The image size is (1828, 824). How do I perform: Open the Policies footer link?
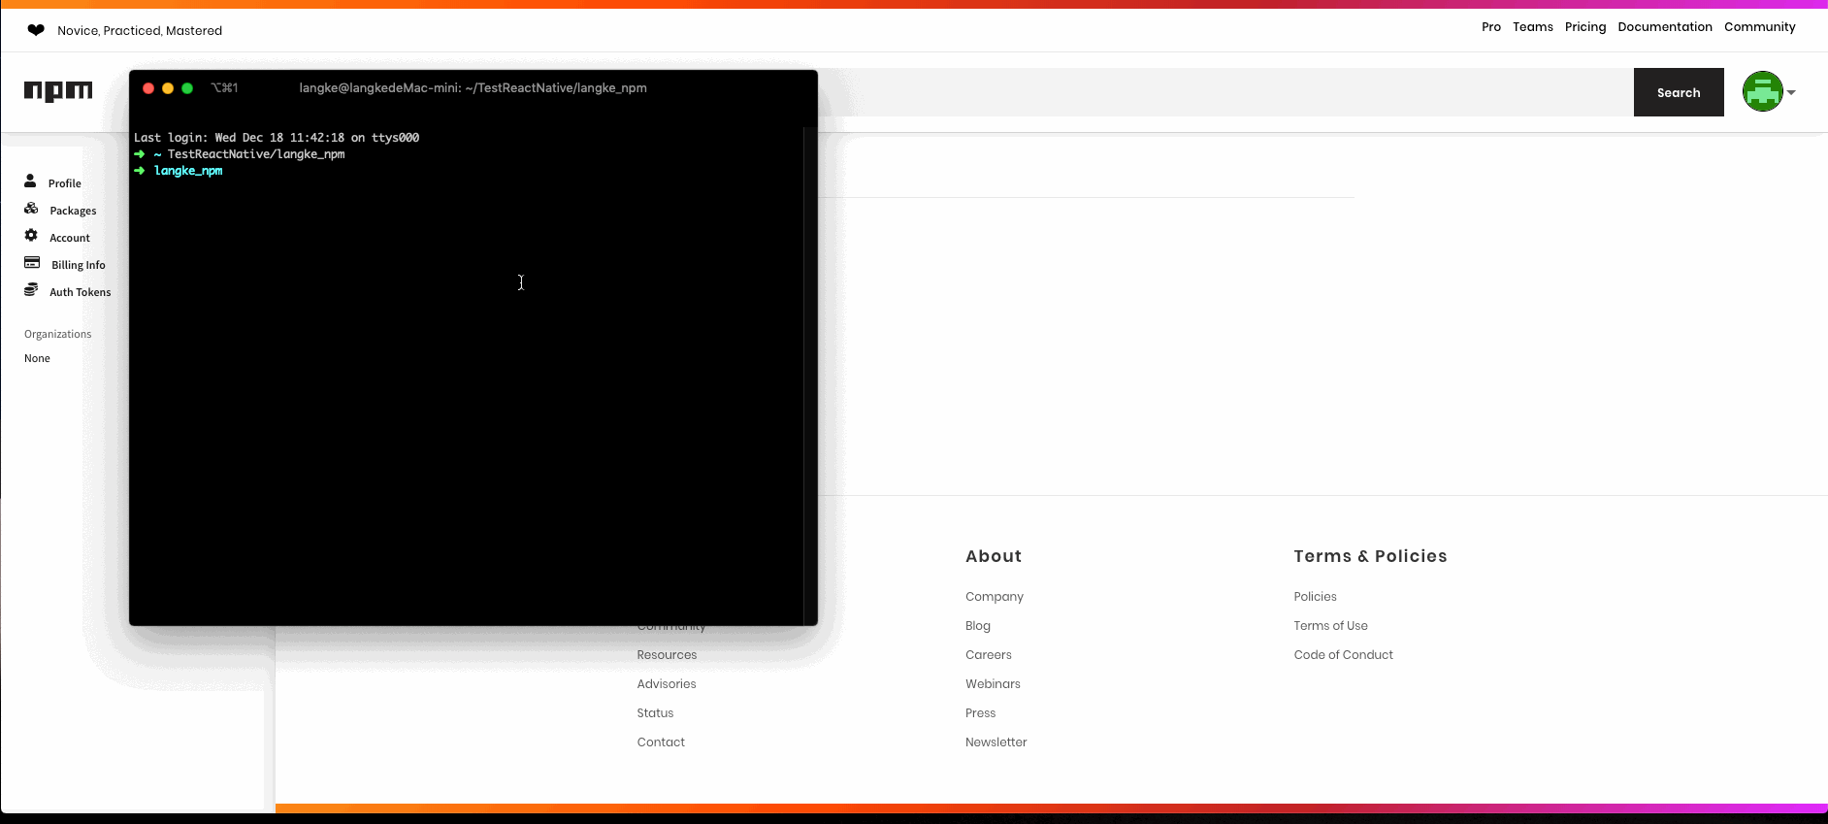(1315, 597)
